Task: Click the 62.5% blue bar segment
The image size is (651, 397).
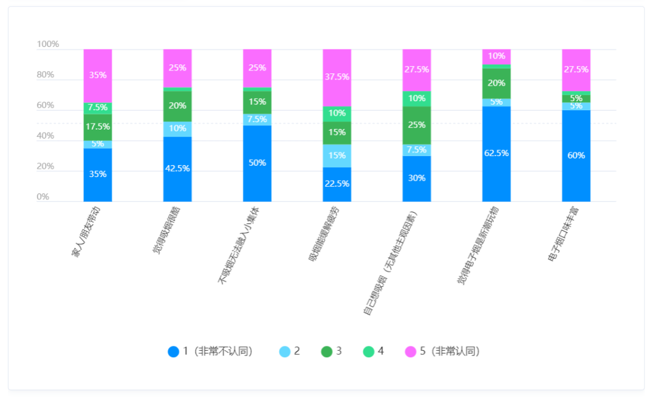Action: coord(496,154)
